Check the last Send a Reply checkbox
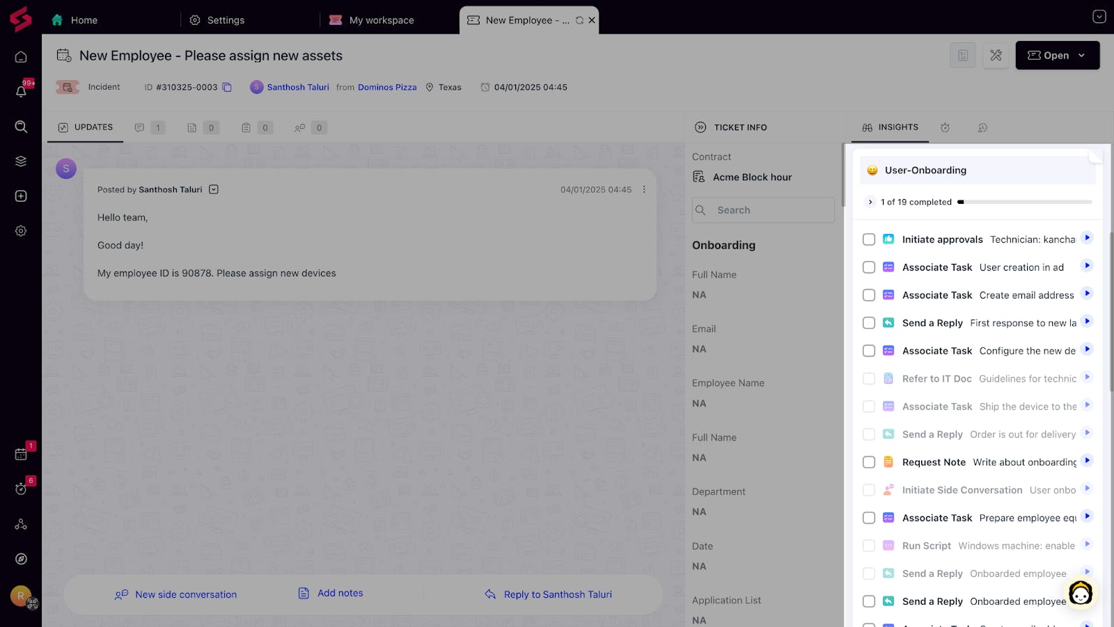The width and height of the screenshot is (1114, 627). point(869,601)
